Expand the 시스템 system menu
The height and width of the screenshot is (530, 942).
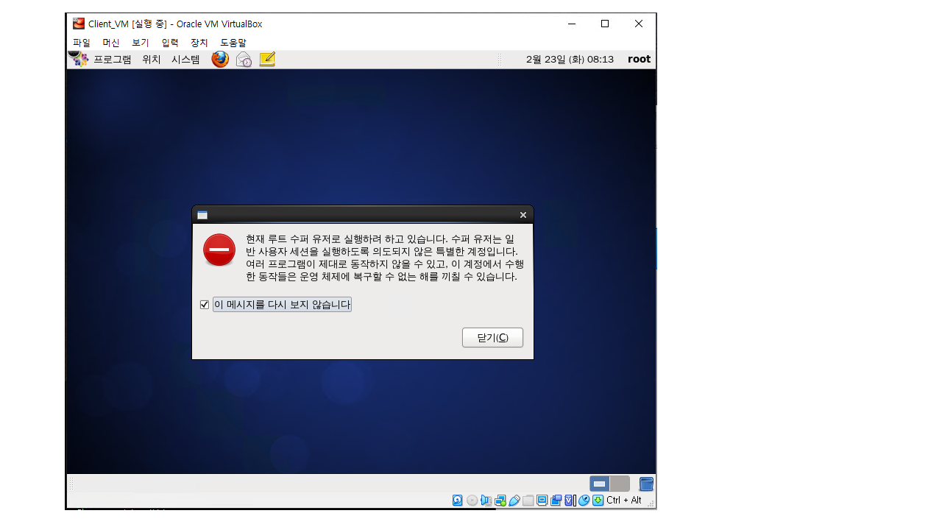[185, 60]
